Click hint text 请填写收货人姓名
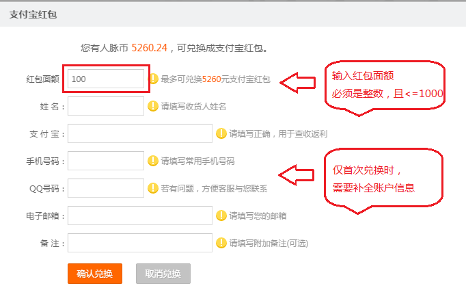The image size is (466, 301). tap(193, 107)
